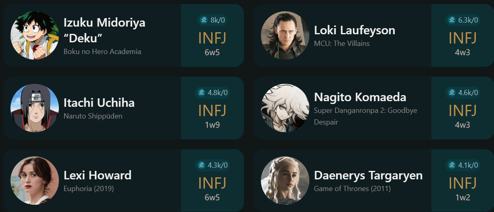The image size is (494, 212).
Task: Click the Euphoria (2019) subtitle
Action: coord(89,189)
